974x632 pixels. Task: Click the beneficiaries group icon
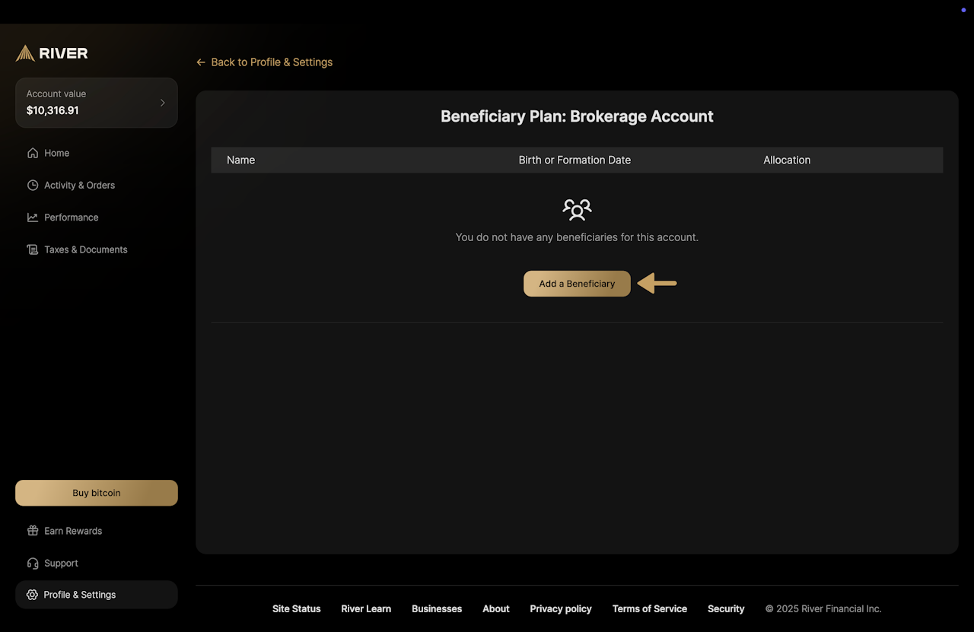(577, 209)
